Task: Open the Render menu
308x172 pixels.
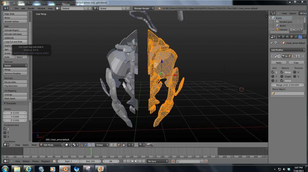Action: [31, 8]
